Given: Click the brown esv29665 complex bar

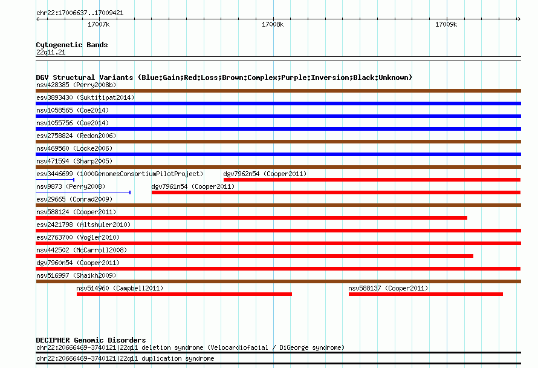Looking at the screenshot, I should click(278, 205).
